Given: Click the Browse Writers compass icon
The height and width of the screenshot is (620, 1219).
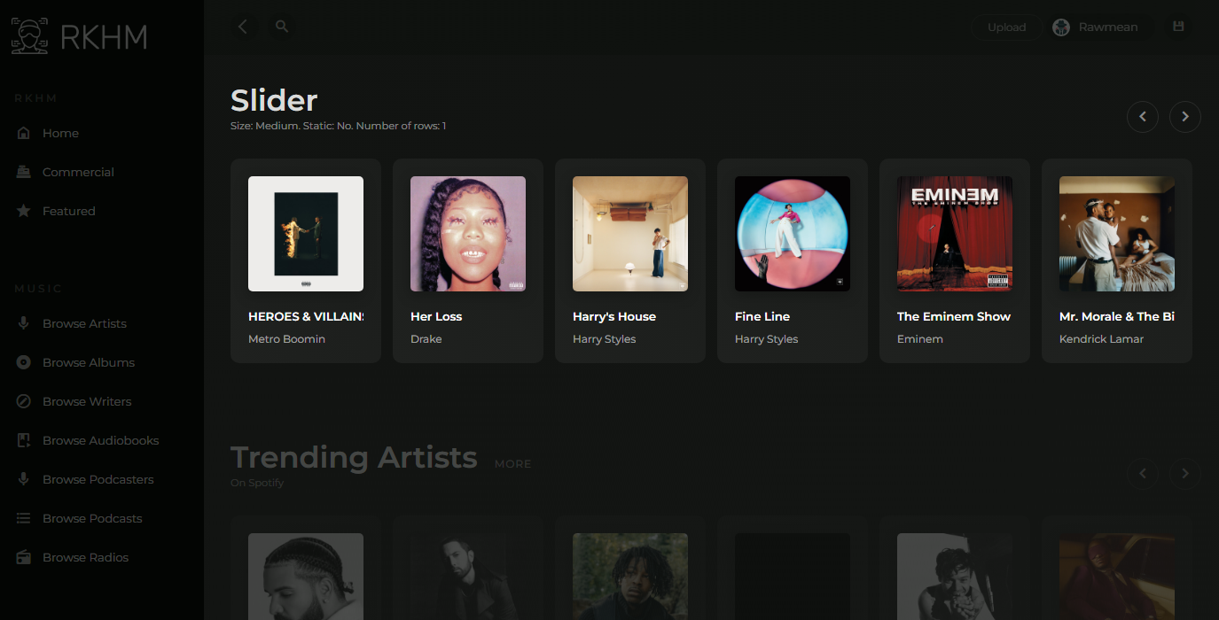Looking at the screenshot, I should 24,401.
